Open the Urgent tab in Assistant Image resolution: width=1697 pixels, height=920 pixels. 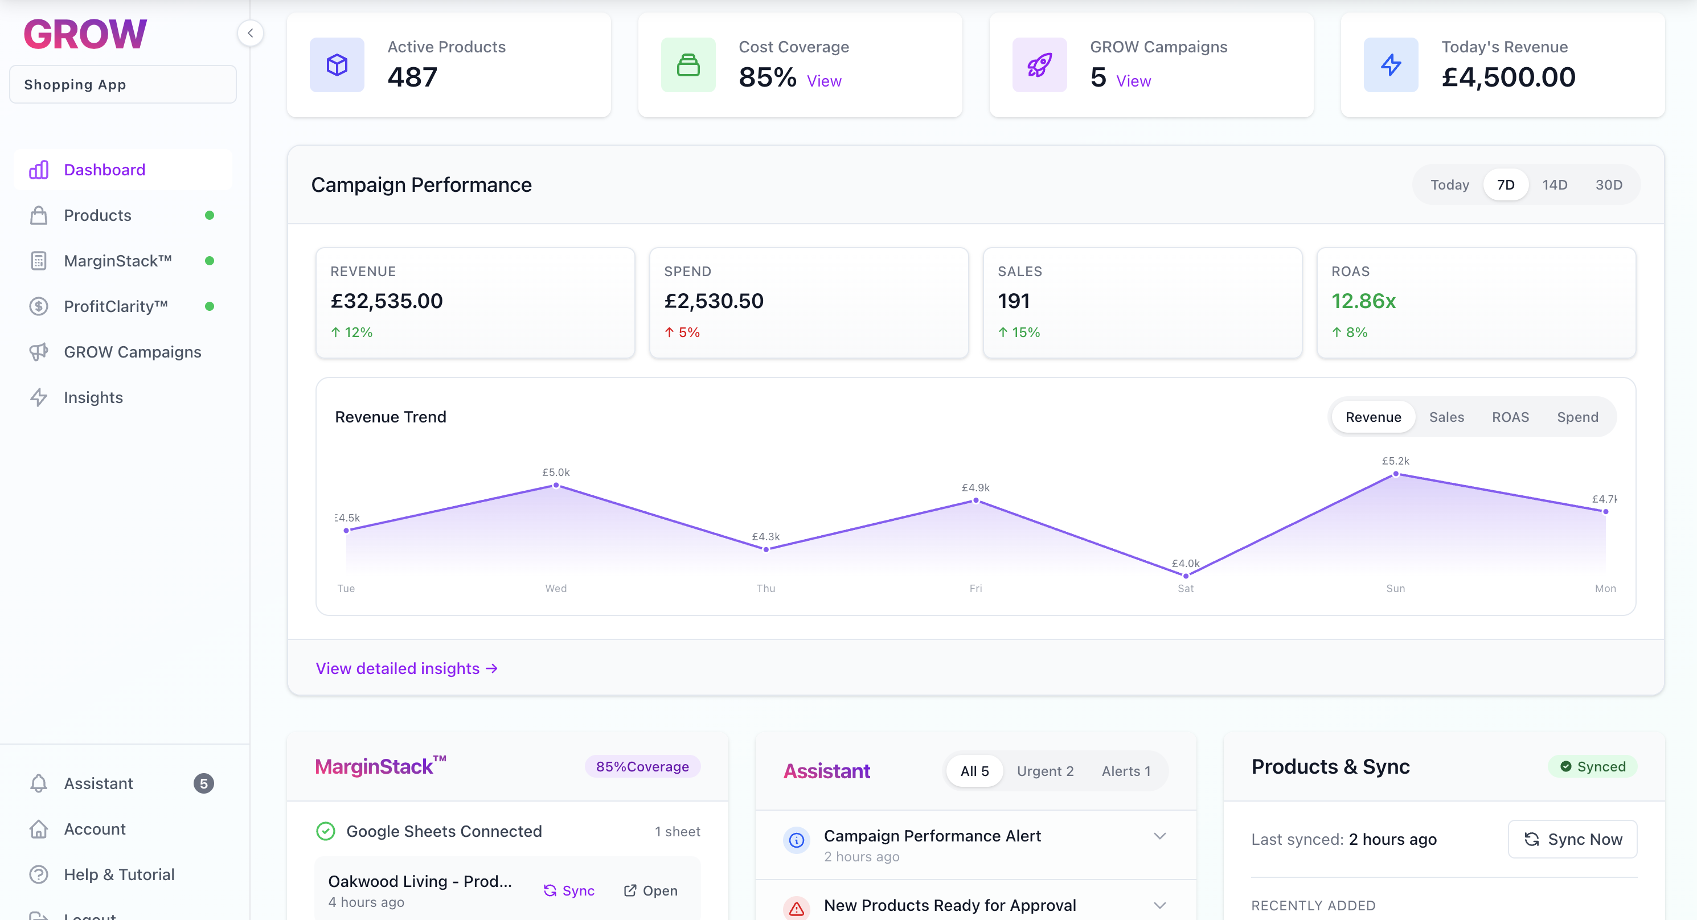click(x=1045, y=770)
